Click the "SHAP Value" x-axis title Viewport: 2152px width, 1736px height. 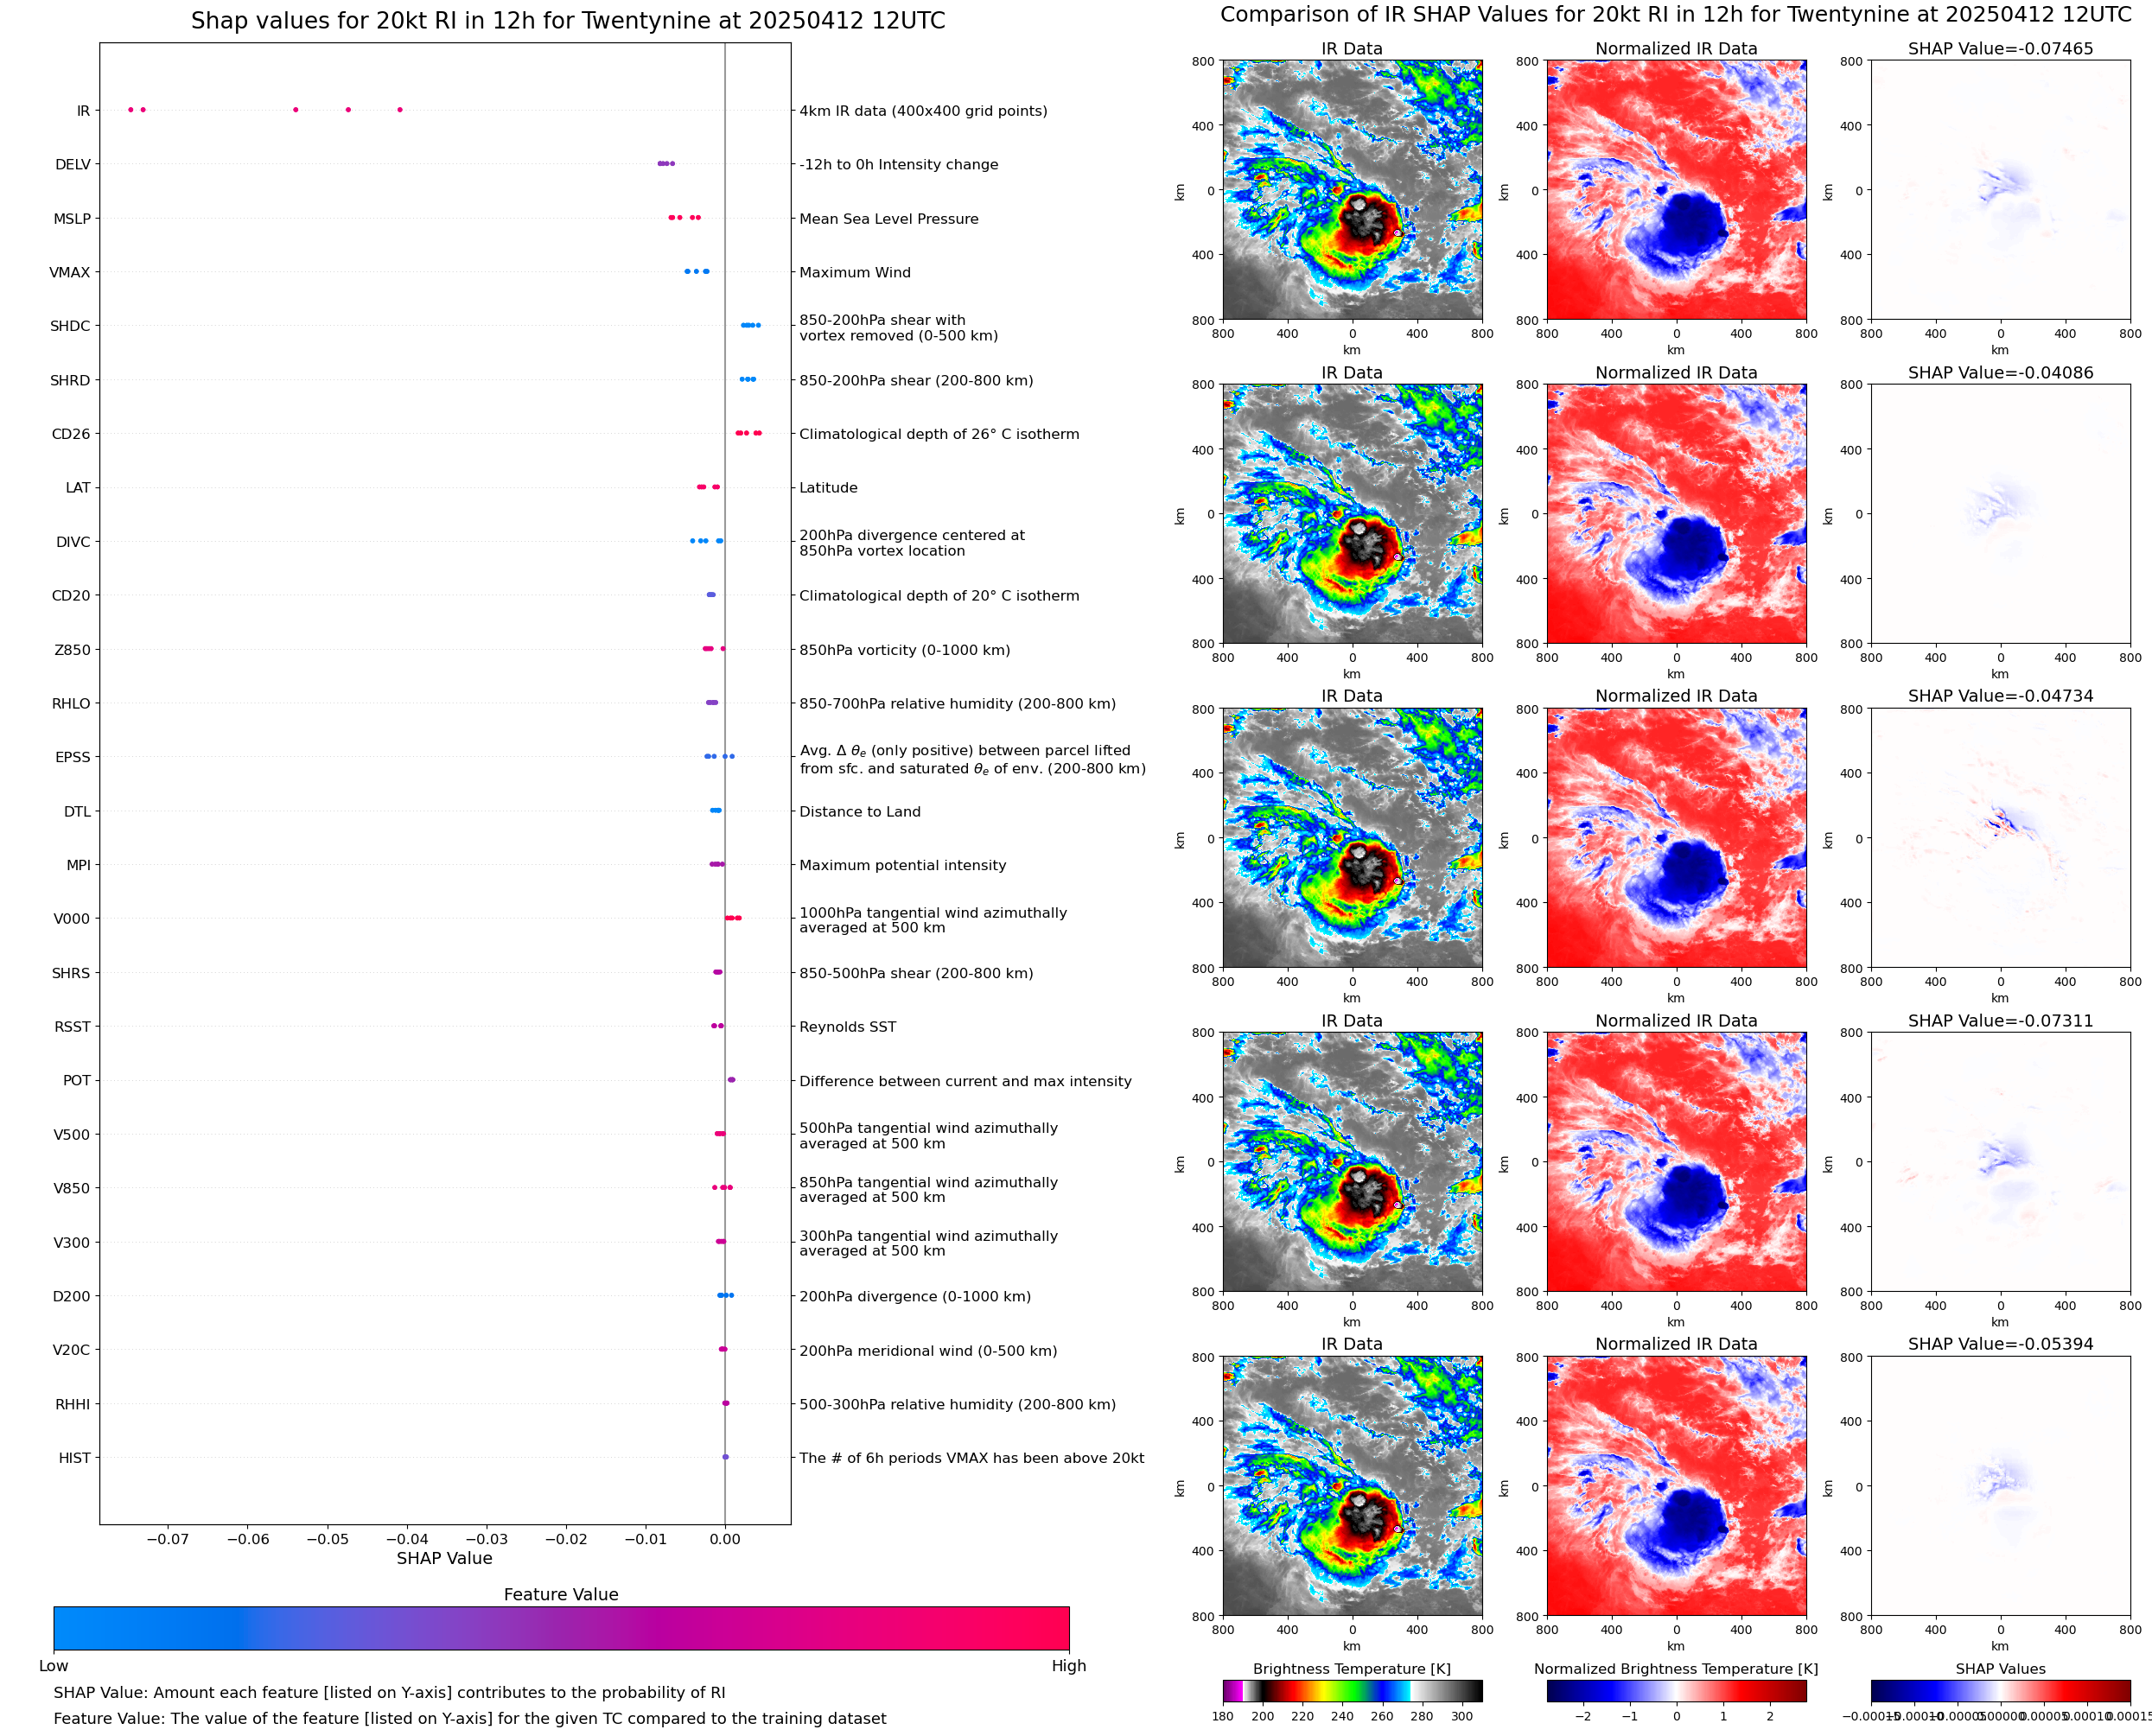444,1558
